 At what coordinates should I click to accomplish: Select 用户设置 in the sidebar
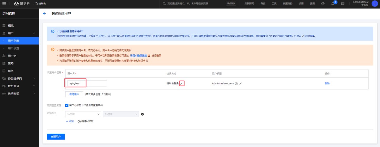click(x=14, y=48)
